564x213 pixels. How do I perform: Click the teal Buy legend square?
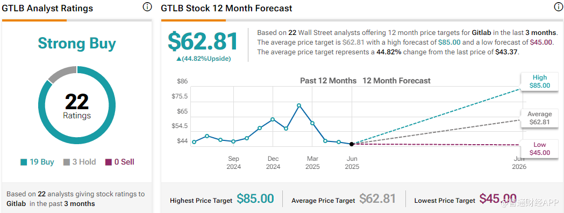[x=24, y=162]
